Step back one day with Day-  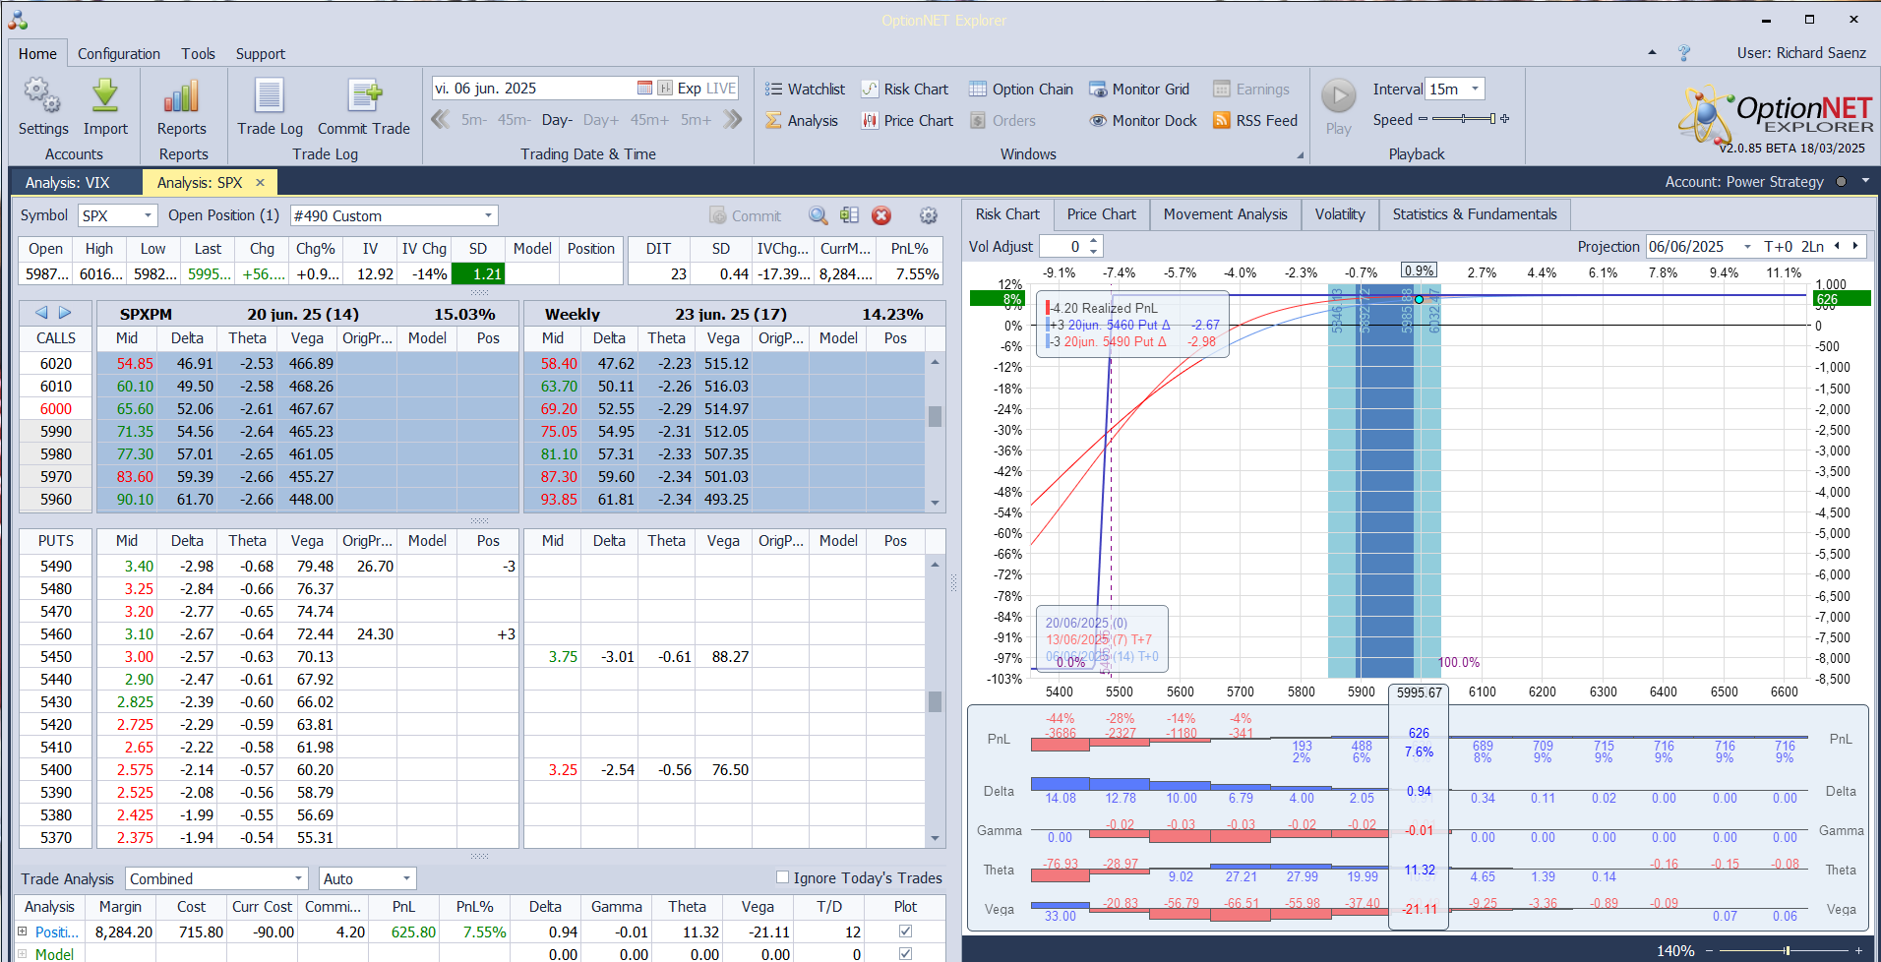point(557,120)
